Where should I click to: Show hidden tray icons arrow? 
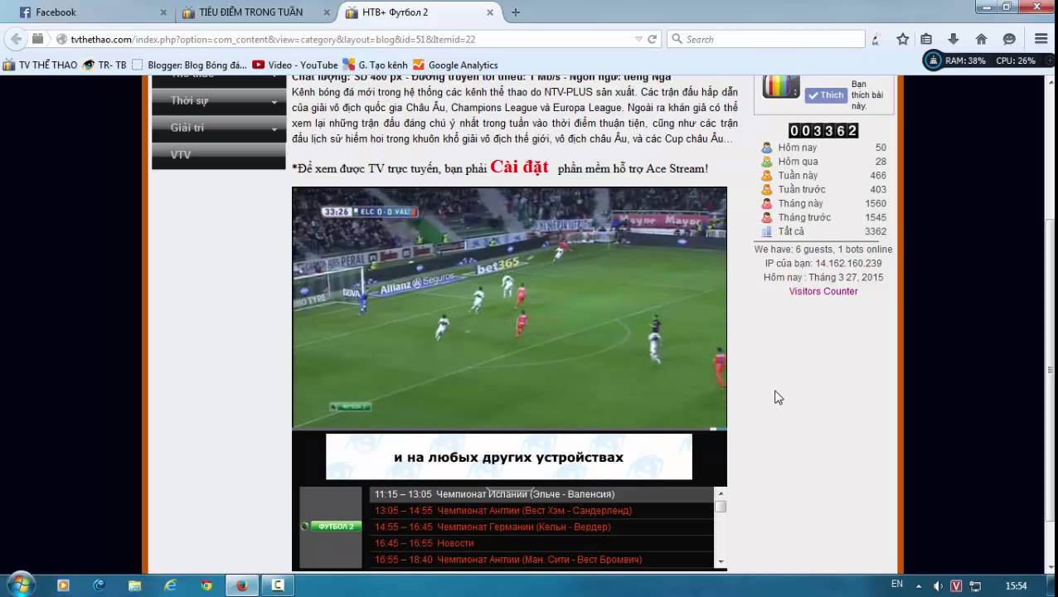click(x=919, y=585)
